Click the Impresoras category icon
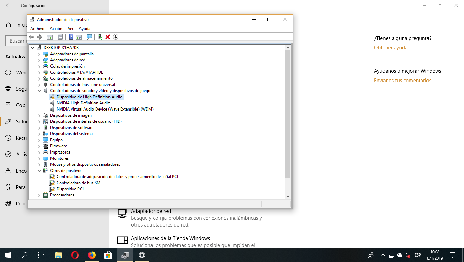464x262 pixels. (46, 152)
